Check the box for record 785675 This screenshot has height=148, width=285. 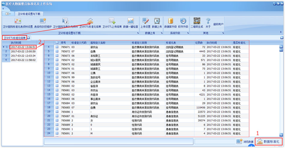pyautogui.click(x=57, y=64)
